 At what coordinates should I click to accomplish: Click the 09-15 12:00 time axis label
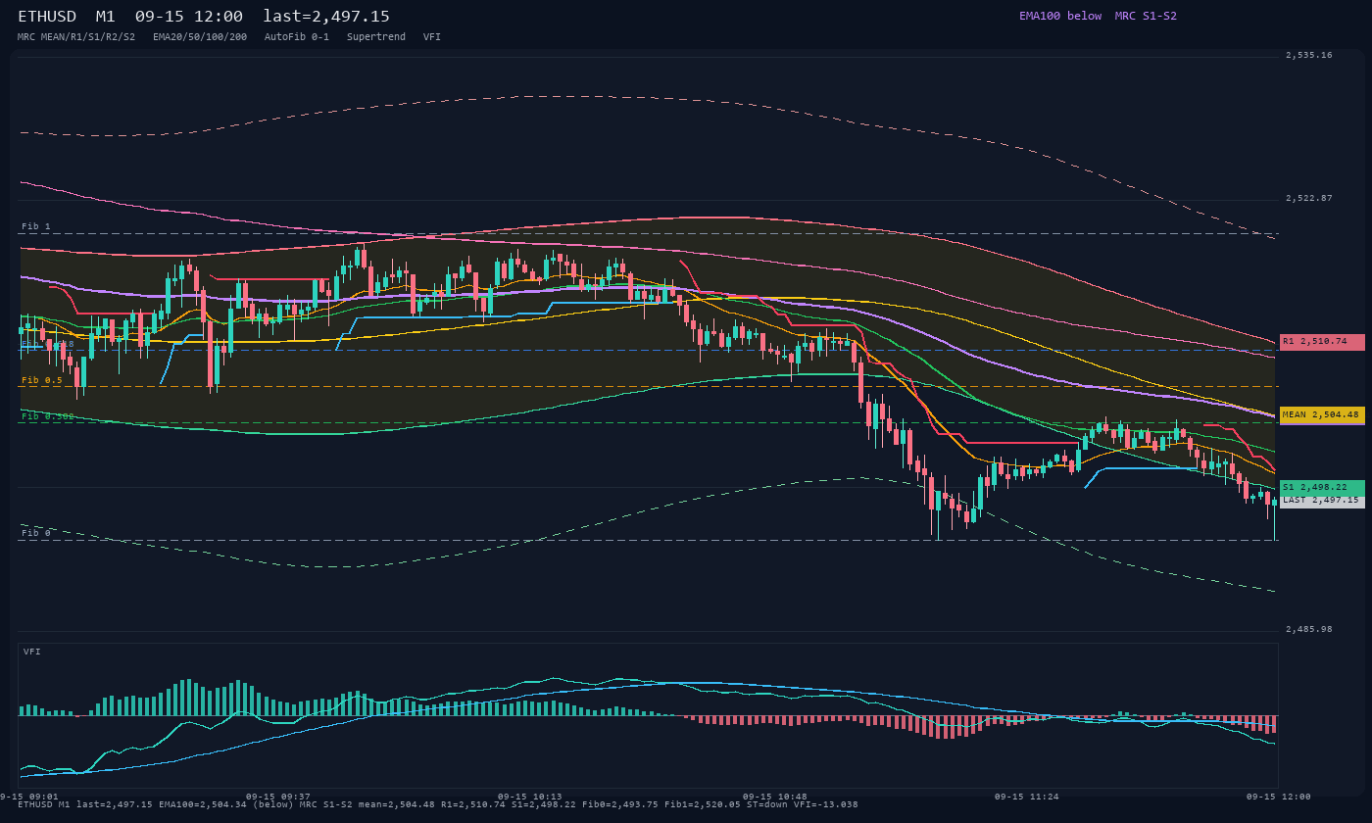point(1279,797)
